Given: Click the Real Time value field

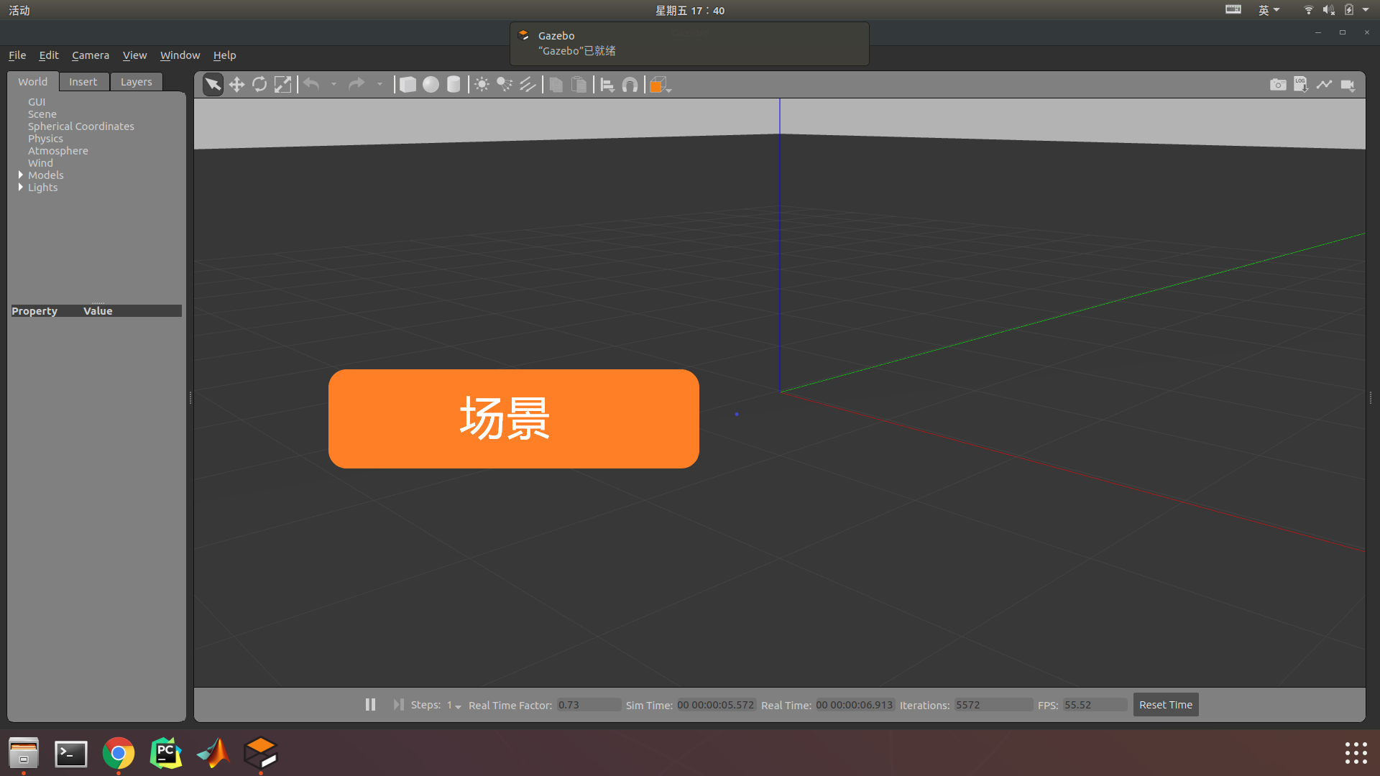Looking at the screenshot, I should [x=855, y=705].
